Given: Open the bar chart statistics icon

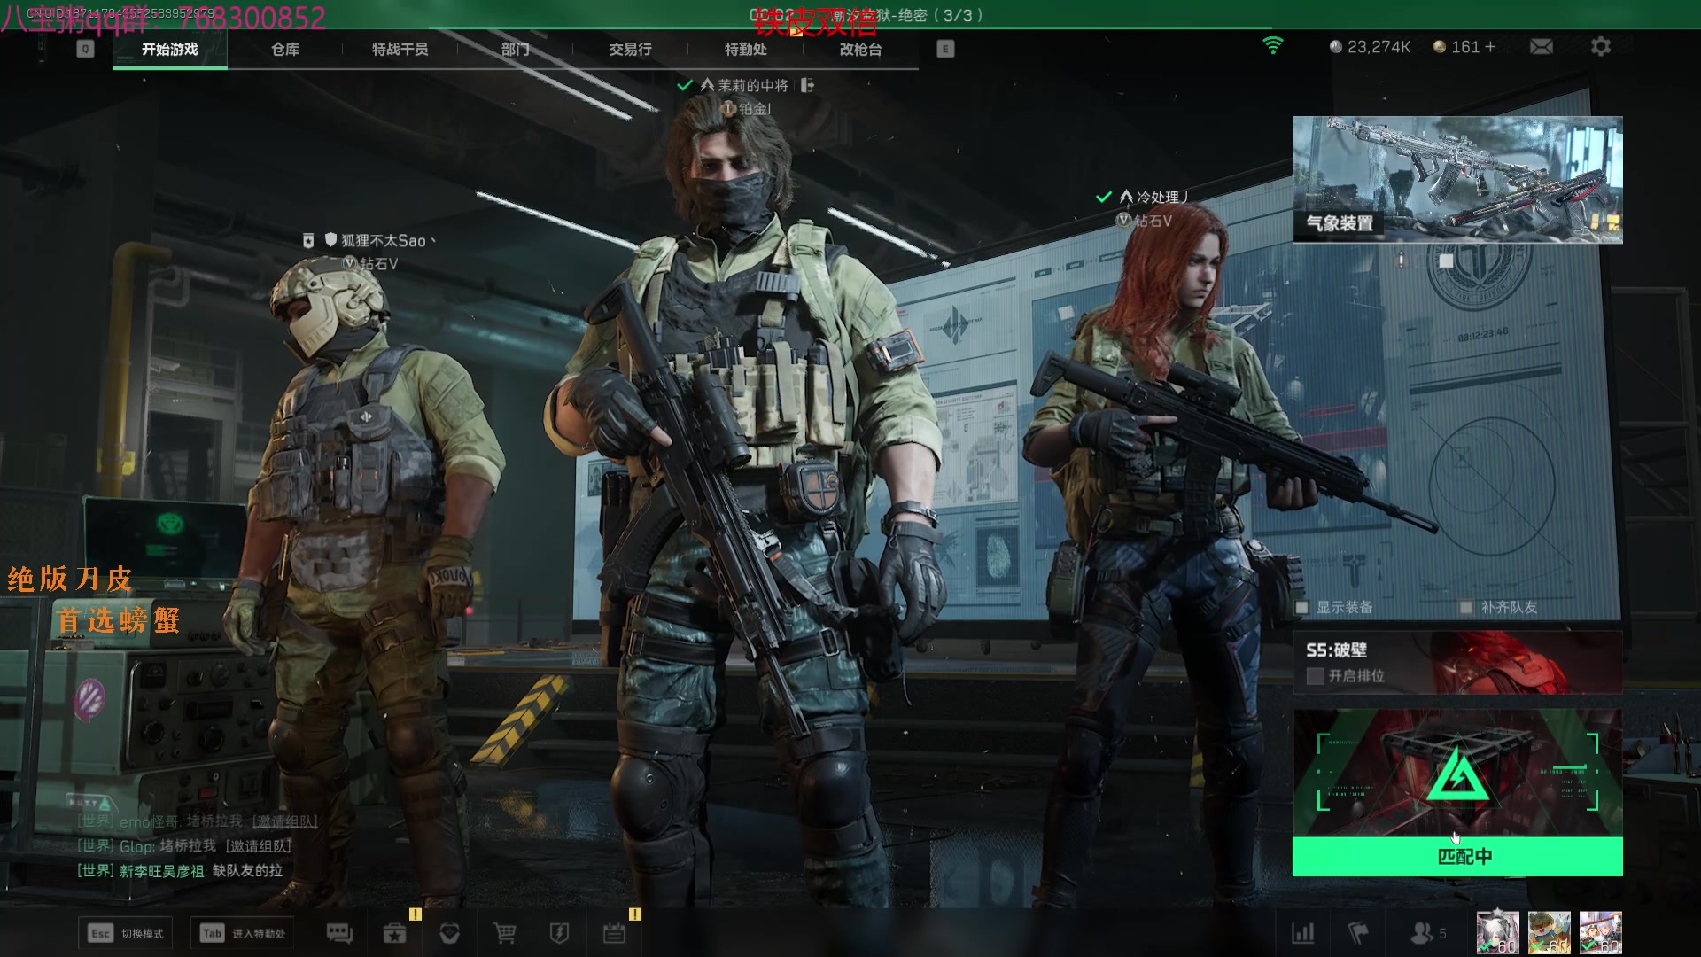Looking at the screenshot, I should 1302,933.
